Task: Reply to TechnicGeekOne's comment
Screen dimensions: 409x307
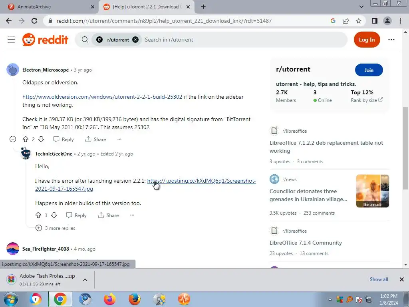Action: [76, 215]
